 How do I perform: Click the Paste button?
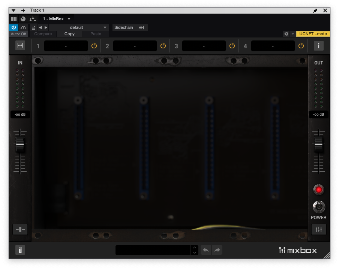[x=96, y=34]
